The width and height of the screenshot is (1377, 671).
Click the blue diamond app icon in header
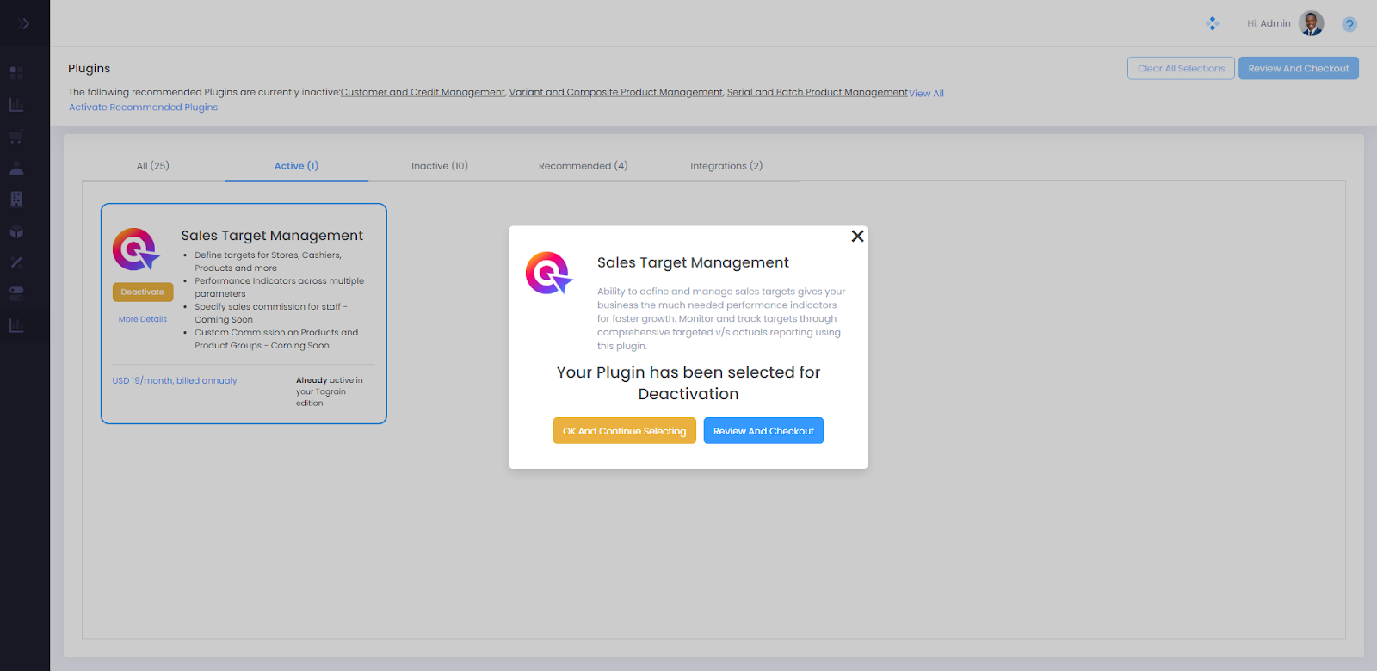(x=1213, y=23)
